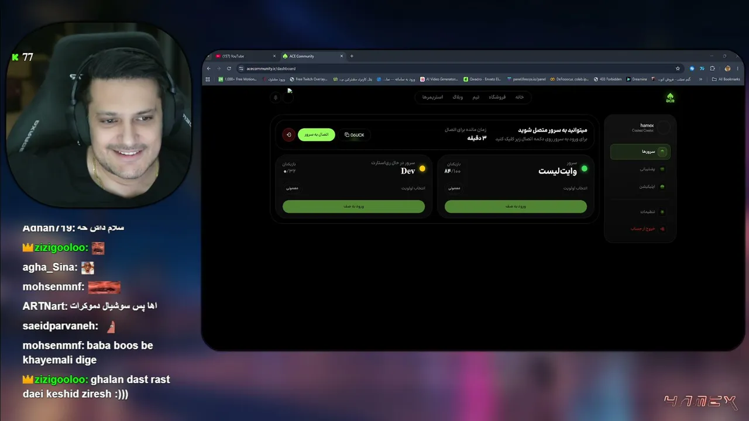Open a new browser tab

coord(352,56)
